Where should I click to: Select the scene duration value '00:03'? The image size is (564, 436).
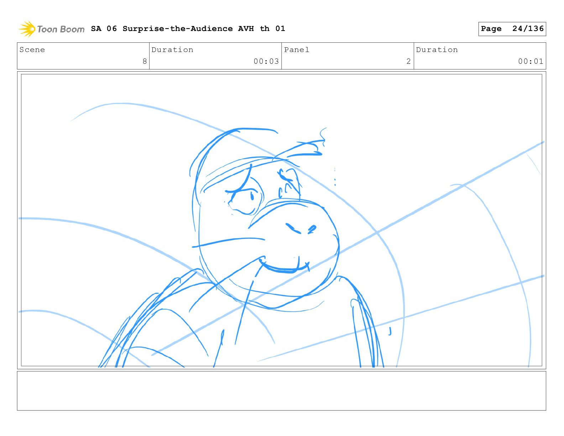(266, 61)
